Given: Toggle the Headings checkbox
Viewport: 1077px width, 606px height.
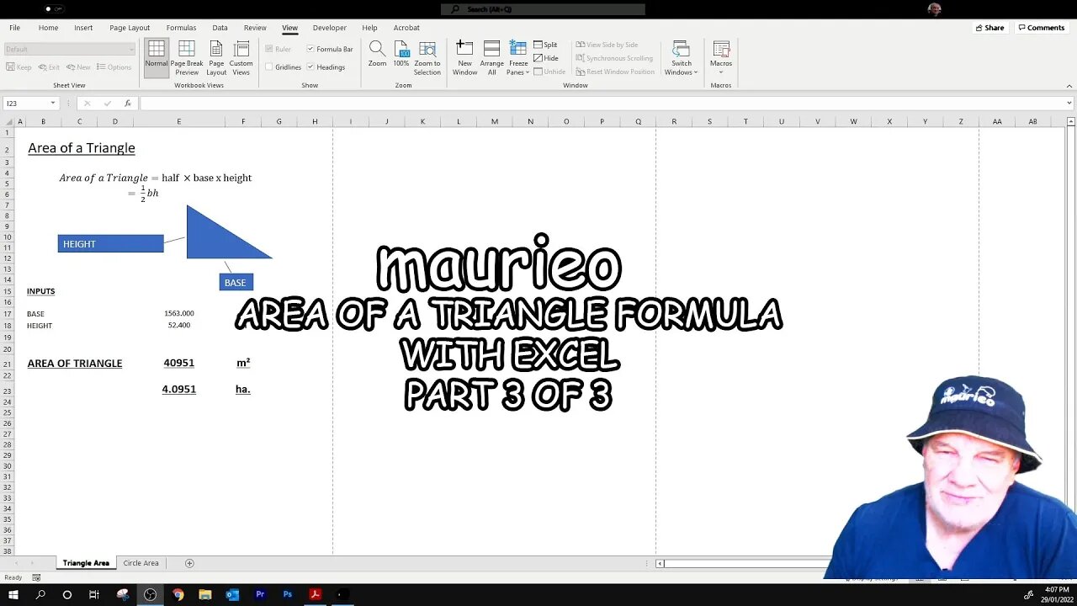Looking at the screenshot, I should pyautogui.click(x=326, y=67).
